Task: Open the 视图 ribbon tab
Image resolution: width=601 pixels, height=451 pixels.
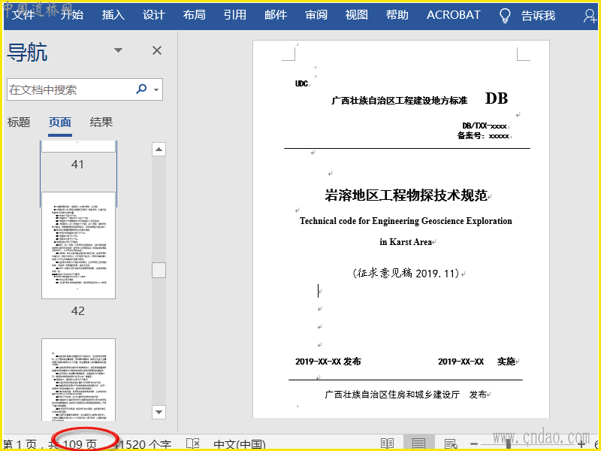Action: pyautogui.click(x=356, y=15)
